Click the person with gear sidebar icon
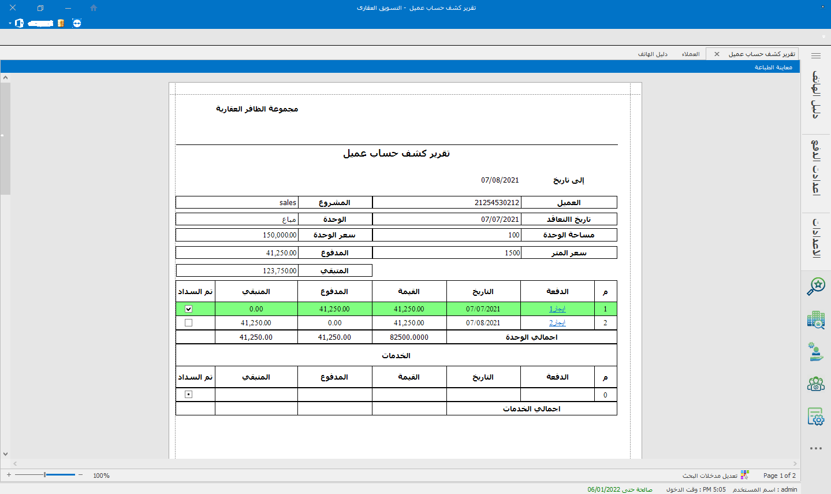 click(x=815, y=351)
